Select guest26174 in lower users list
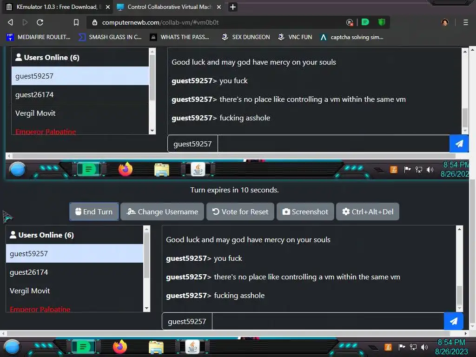 coord(74,272)
